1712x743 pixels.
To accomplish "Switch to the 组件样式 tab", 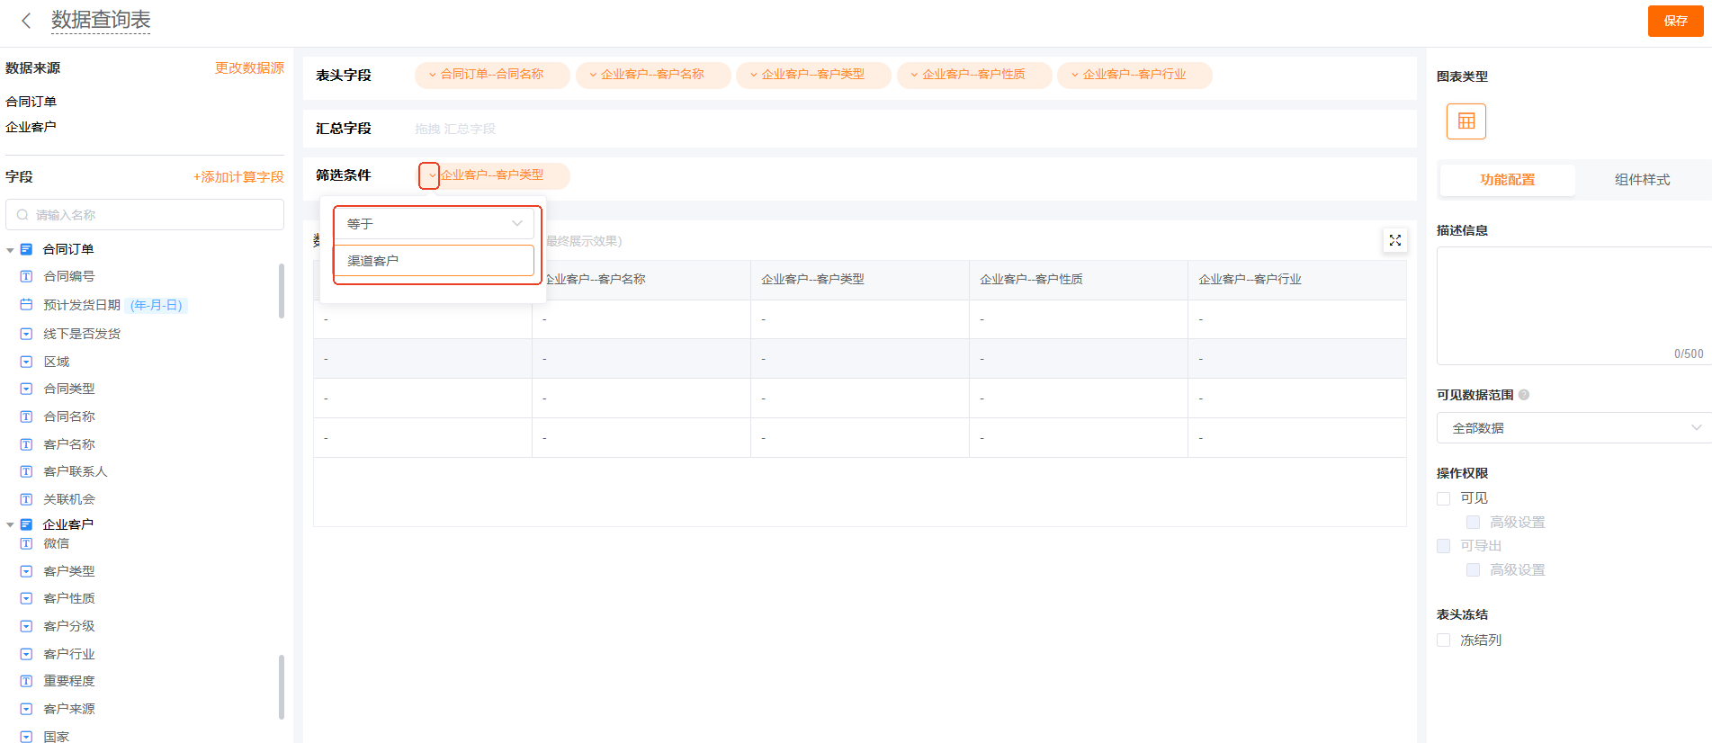I will pos(1642,180).
